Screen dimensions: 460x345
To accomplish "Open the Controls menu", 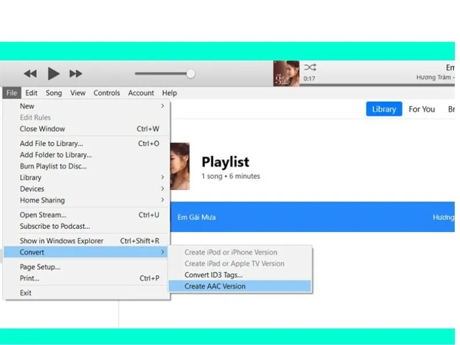I will coord(107,93).
